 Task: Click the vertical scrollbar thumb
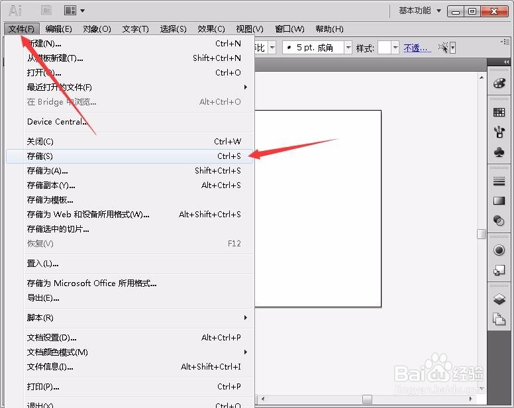click(x=482, y=234)
